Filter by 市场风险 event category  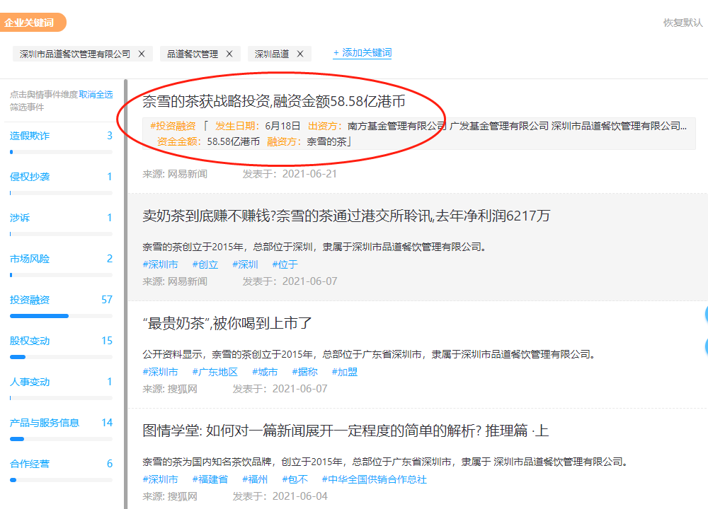(x=30, y=259)
